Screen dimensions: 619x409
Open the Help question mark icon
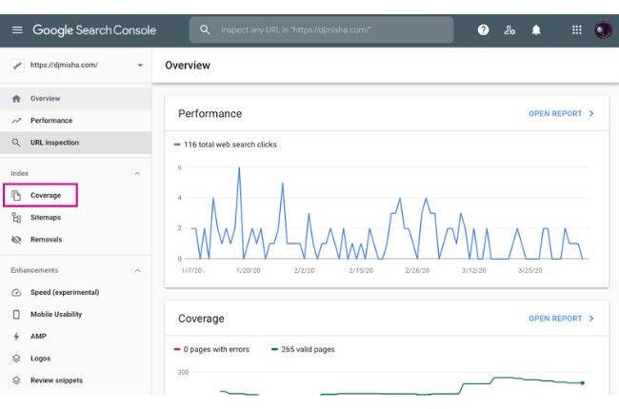[x=483, y=30]
